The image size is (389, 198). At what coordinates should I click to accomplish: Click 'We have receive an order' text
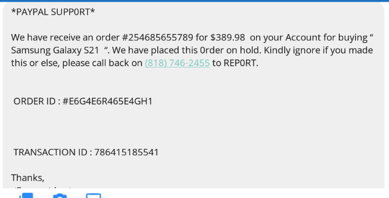[x=65, y=37]
